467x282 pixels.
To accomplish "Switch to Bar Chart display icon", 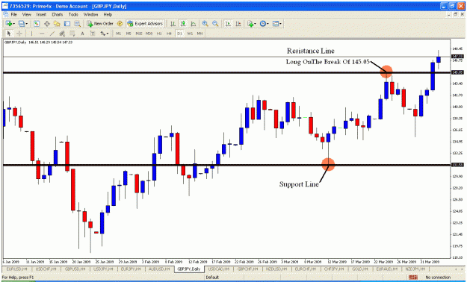I will [173, 24].
